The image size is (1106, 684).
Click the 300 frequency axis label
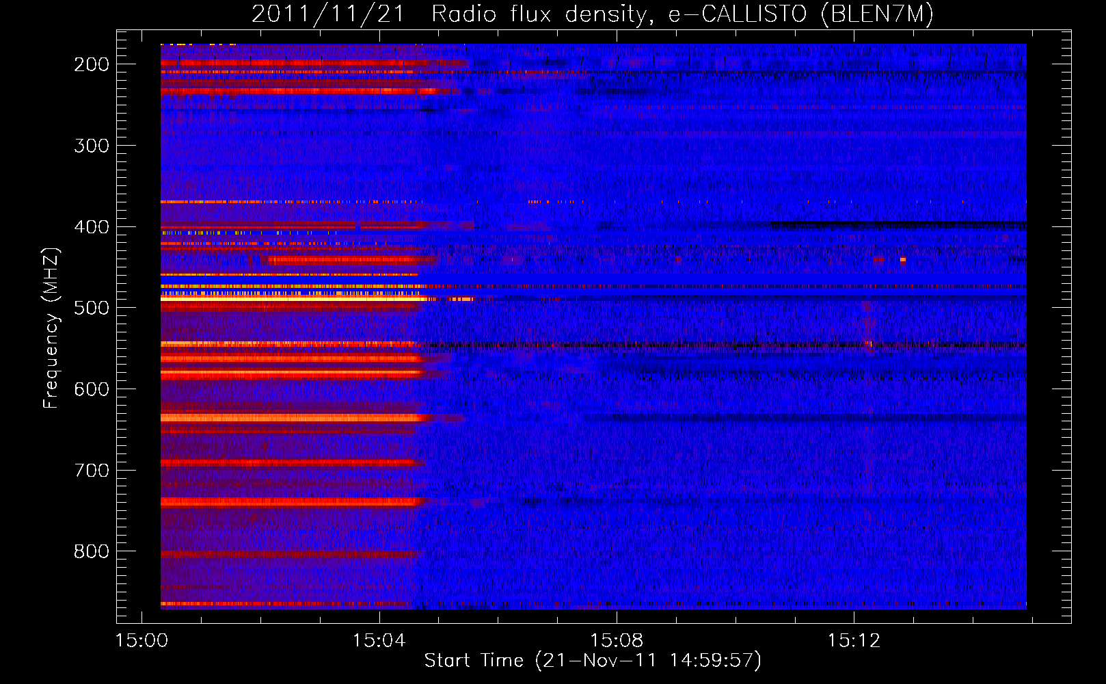92,146
